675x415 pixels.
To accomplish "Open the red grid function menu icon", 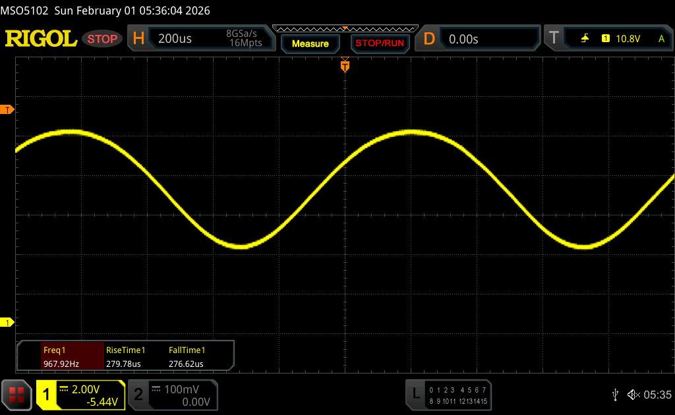I will [16, 395].
